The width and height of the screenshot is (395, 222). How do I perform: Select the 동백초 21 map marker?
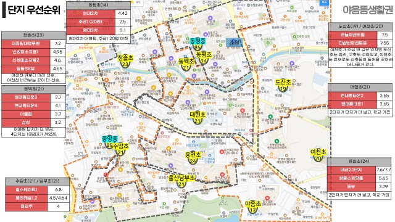coord(186,64)
